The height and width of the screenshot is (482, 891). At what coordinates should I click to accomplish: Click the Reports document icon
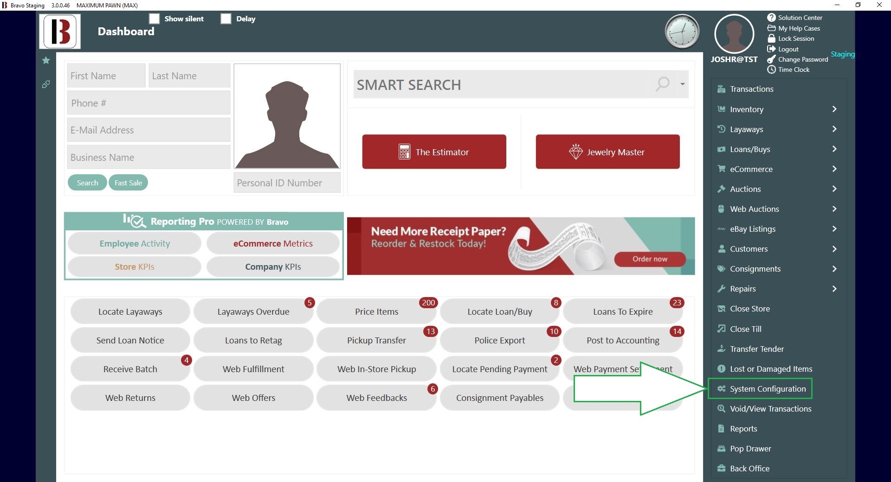point(721,429)
